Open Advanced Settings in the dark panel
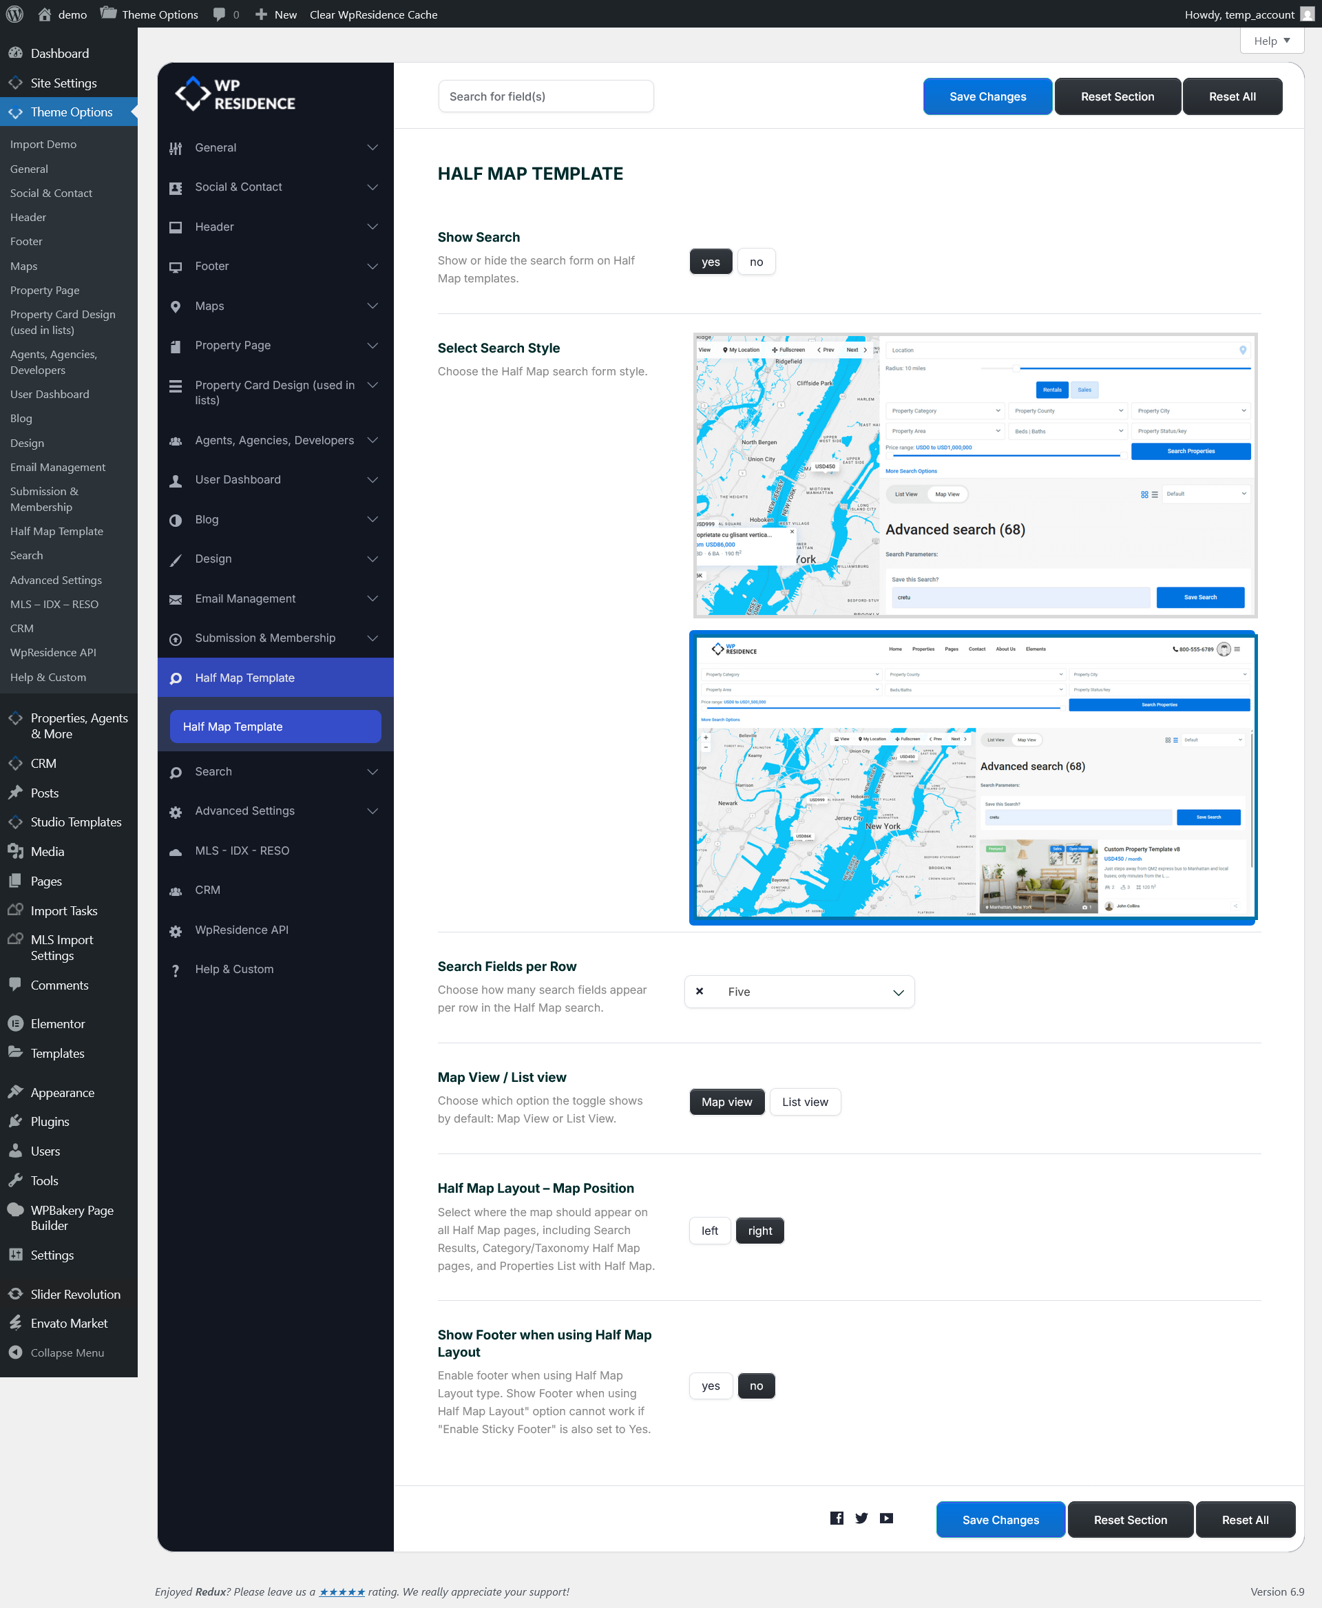Viewport: 1322px width, 1608px height. [244, 811]
